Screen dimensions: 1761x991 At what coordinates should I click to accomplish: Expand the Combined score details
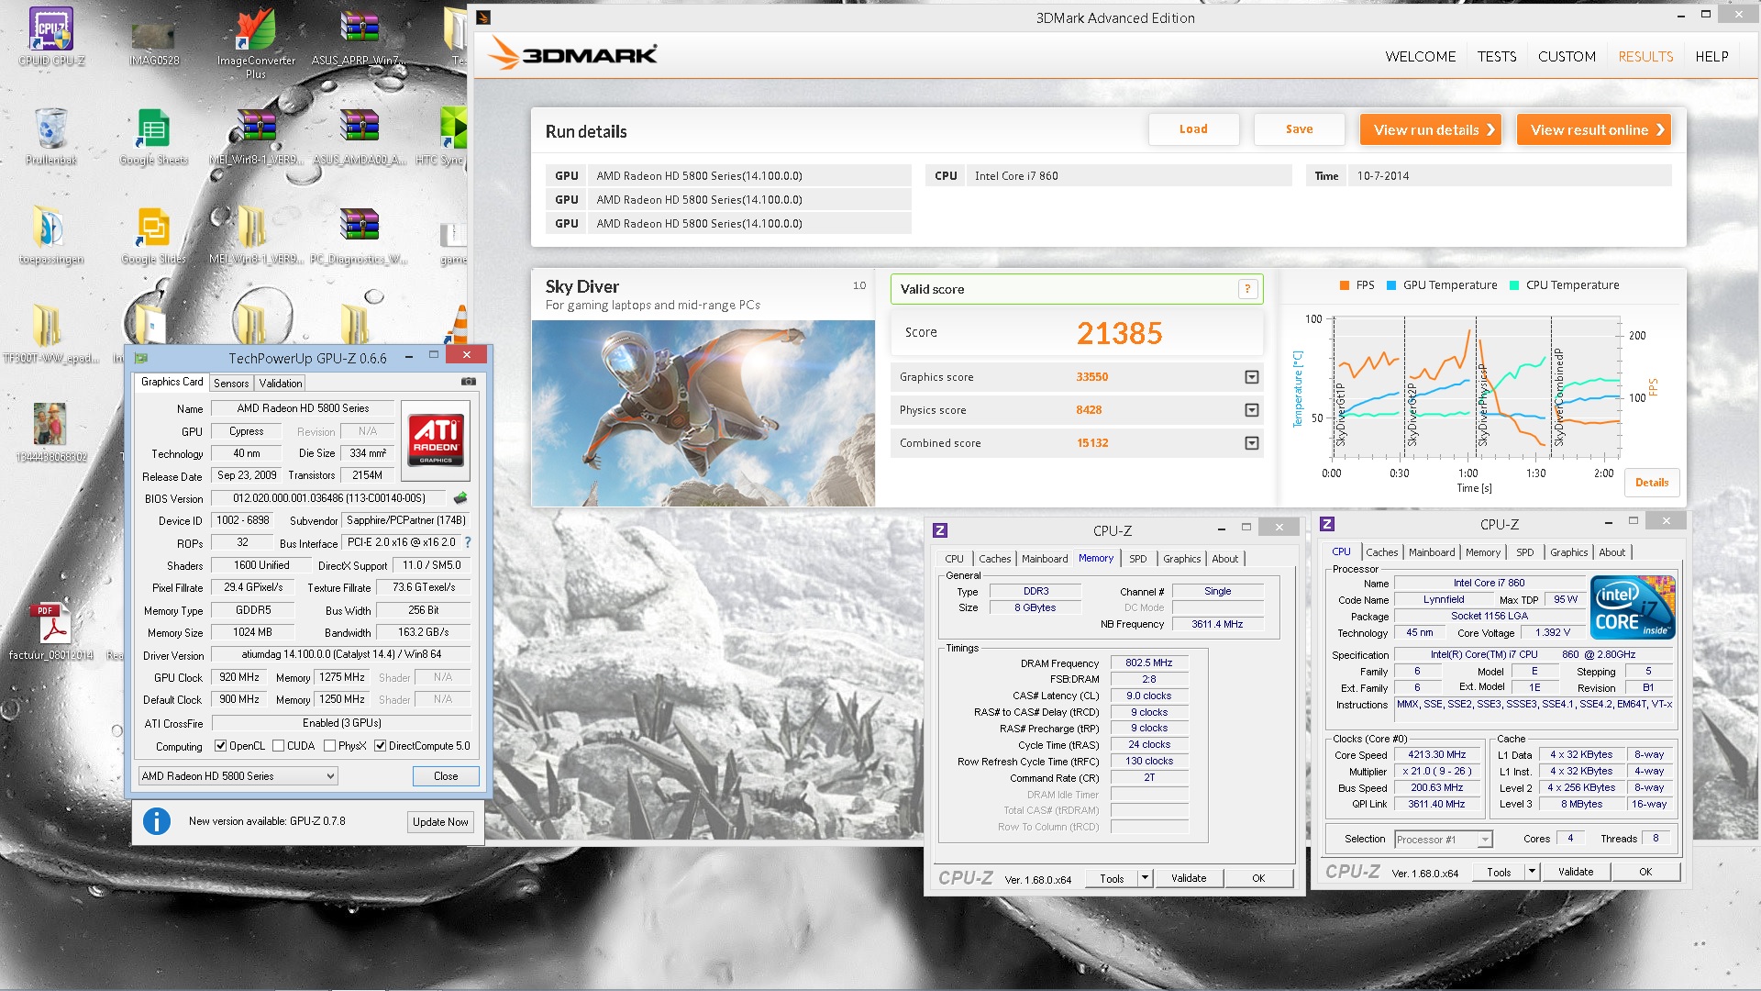1252,443
